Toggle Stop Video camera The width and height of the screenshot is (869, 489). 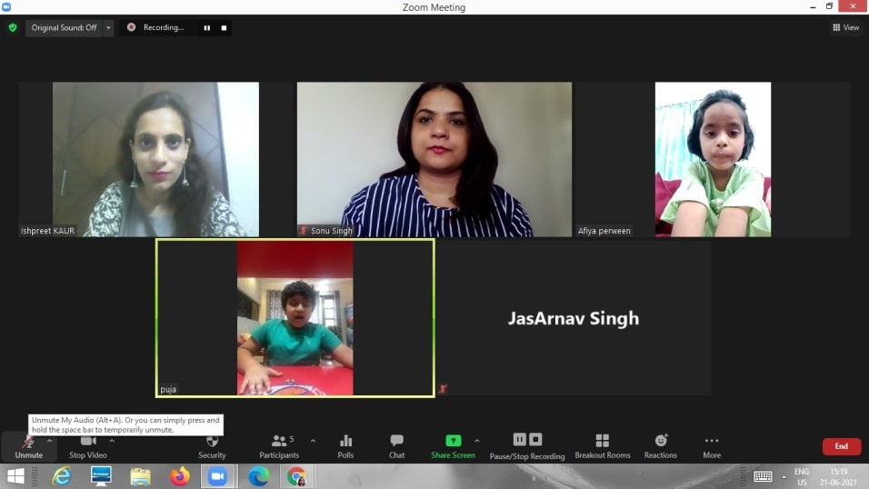click(88, 442)
